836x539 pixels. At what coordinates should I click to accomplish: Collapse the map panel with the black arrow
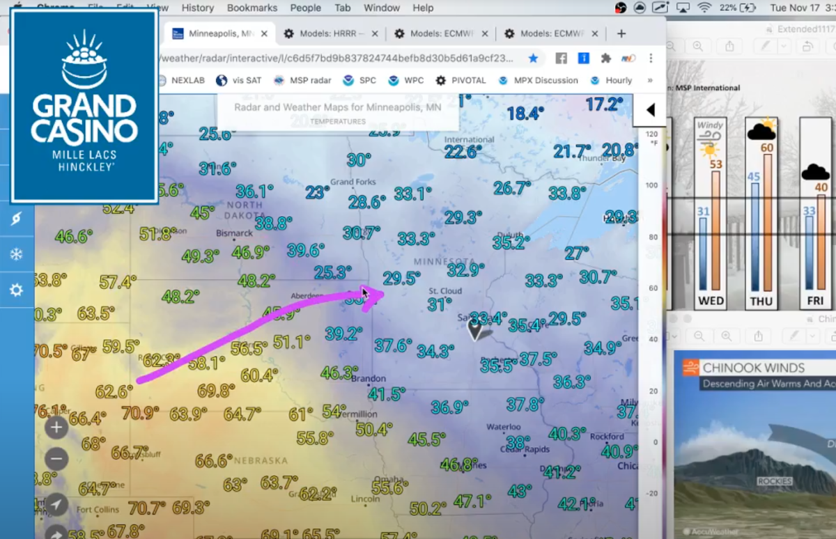pos(649,109)
